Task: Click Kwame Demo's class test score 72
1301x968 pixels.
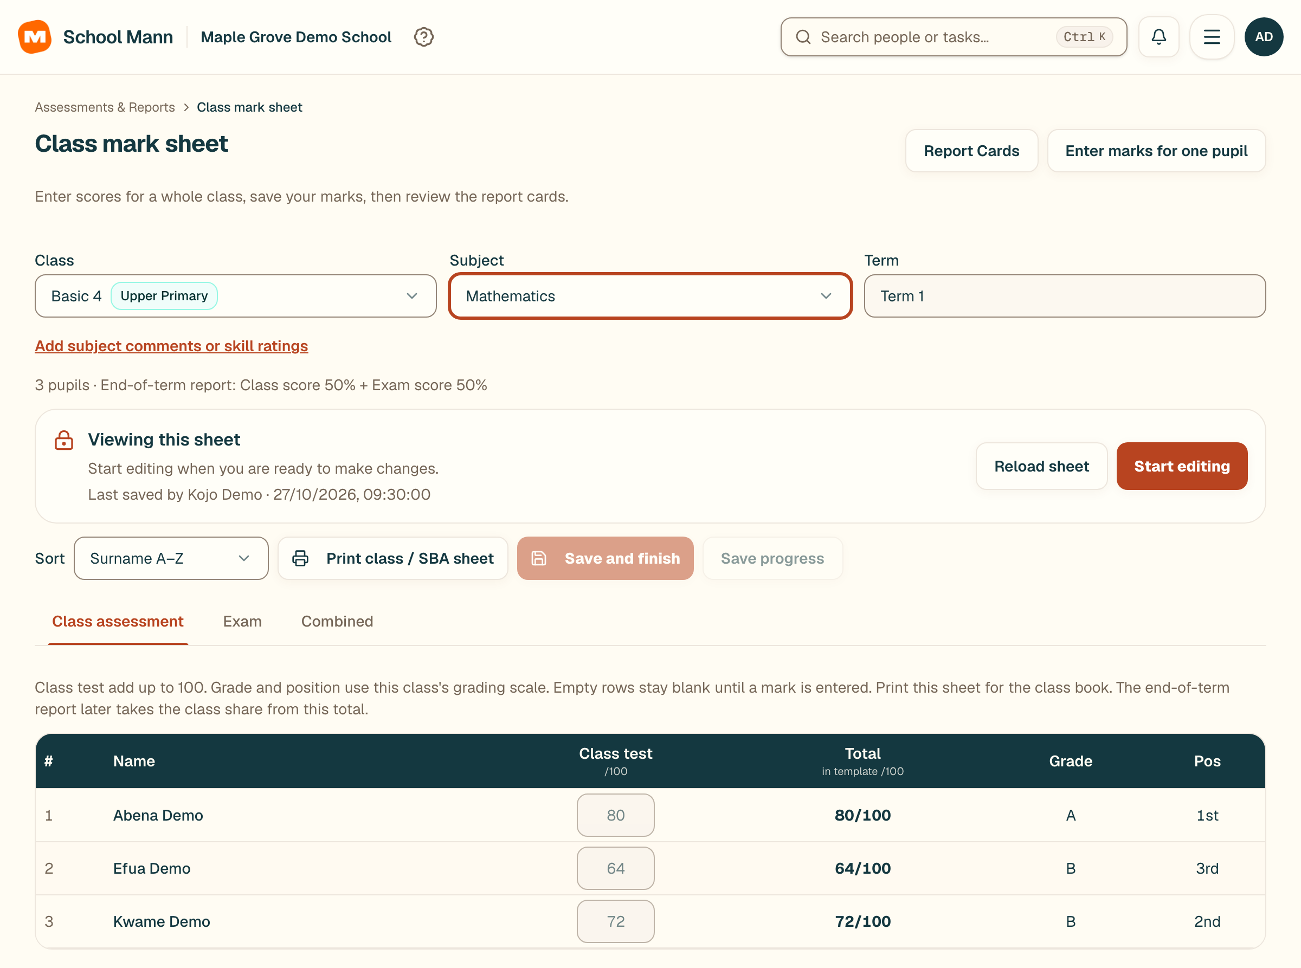Action: pos(615,921)
